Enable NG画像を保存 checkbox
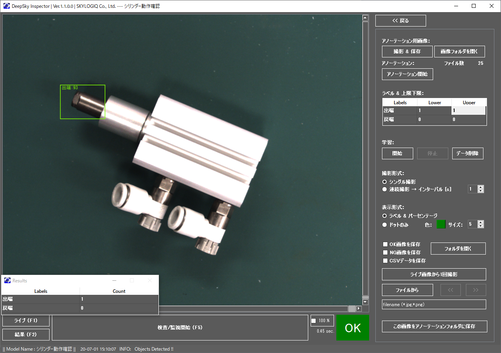 point(386,253)
